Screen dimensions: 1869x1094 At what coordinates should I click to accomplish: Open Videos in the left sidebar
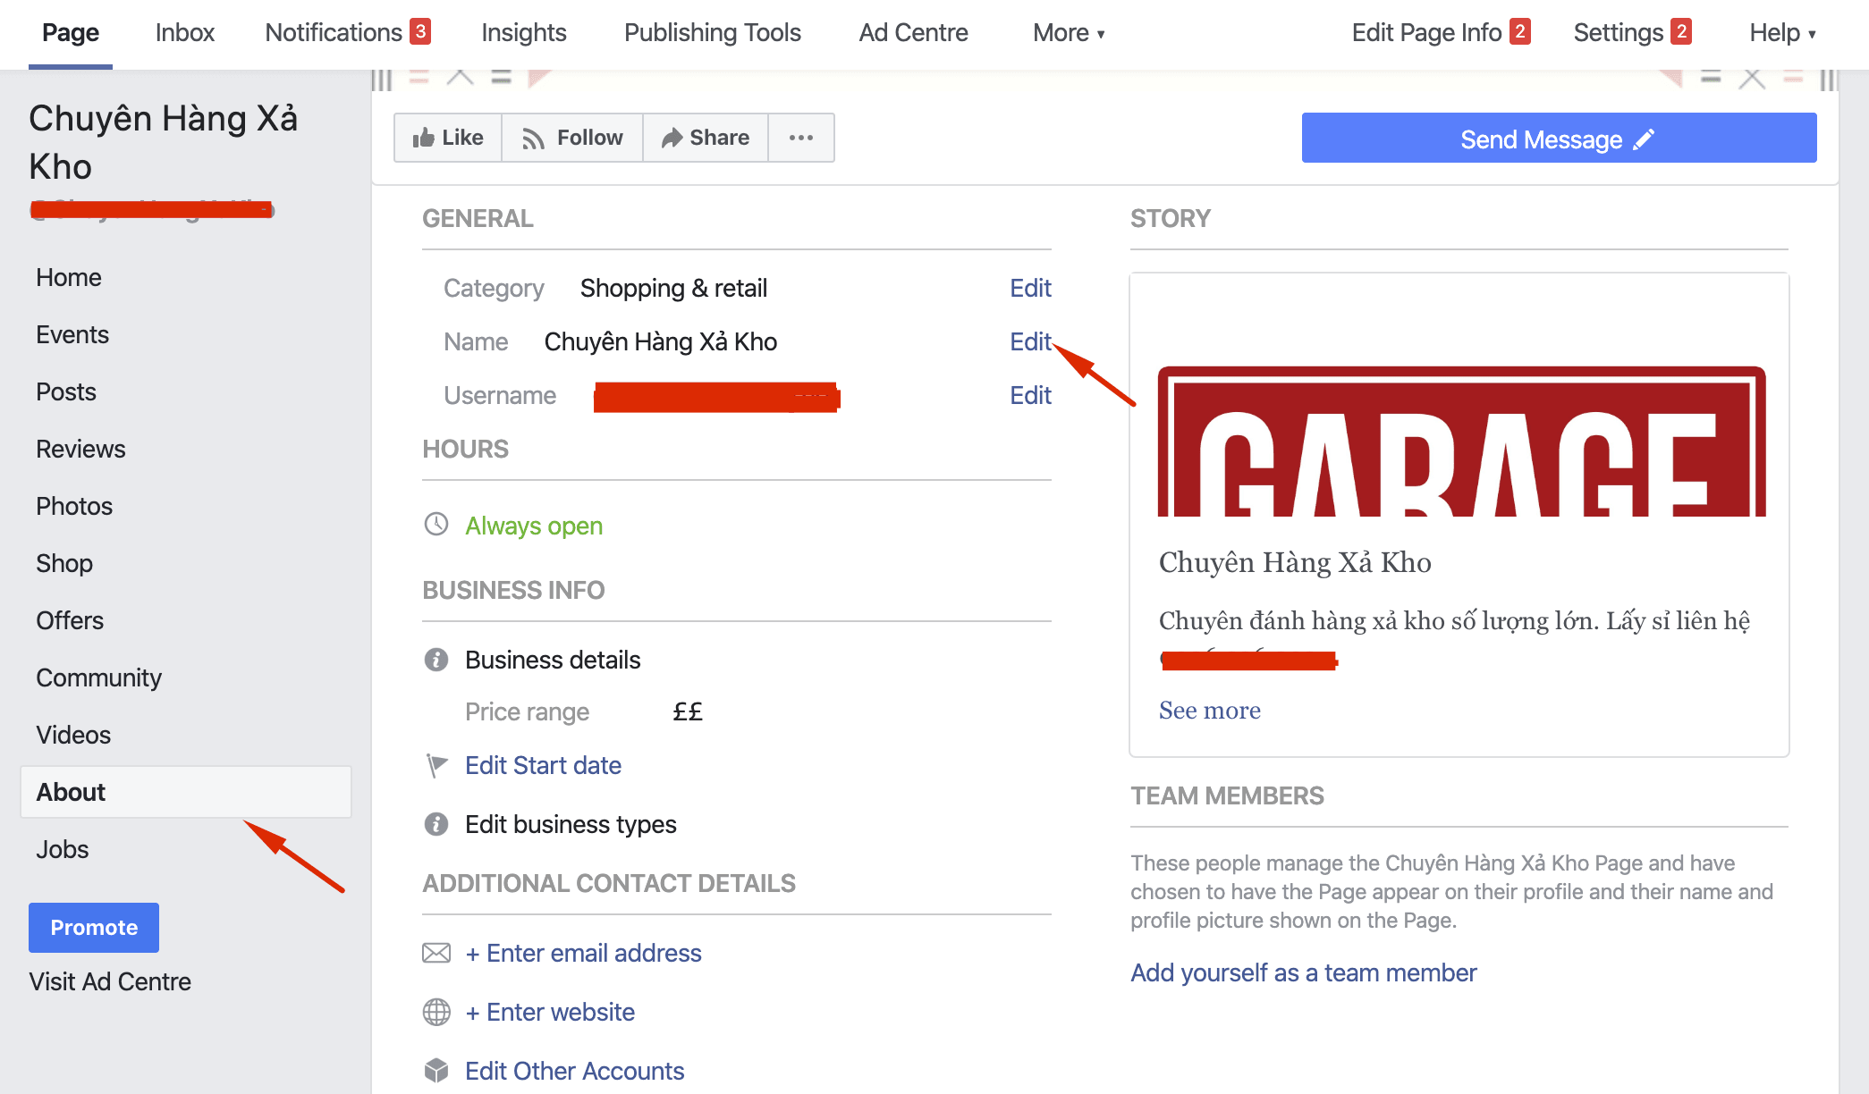[73, 735]
